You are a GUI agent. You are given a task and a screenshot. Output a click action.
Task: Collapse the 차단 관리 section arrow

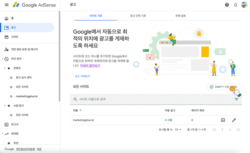pyautogui.click(x=2, y=59)
